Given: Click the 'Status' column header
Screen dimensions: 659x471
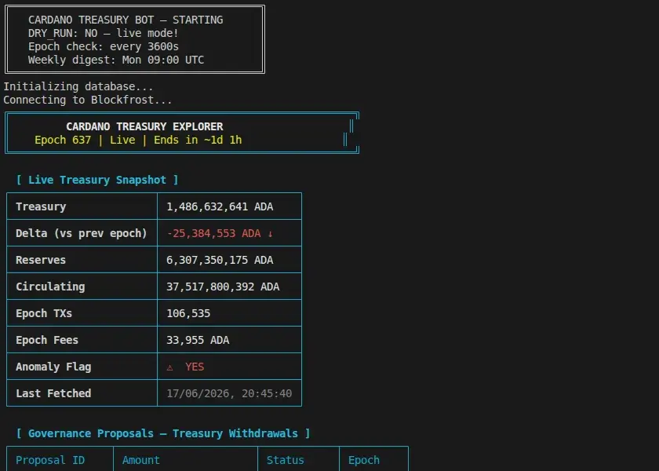Looking at the screenshot, I should (x=286, y=461).
